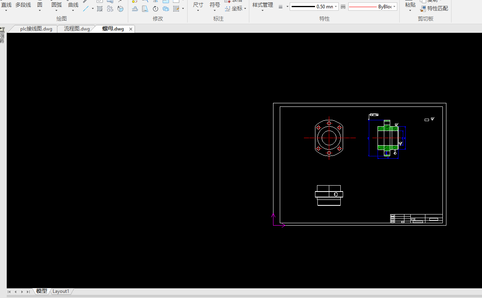
Task: Switch to plc接线图.dwg tab
Action: (x=36, y=29)
